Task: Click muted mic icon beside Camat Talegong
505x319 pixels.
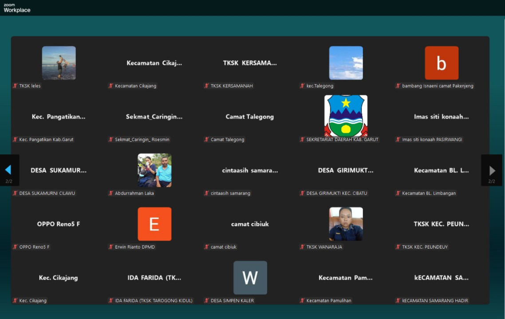Action: pyautogui.click(x=206, y=140)
